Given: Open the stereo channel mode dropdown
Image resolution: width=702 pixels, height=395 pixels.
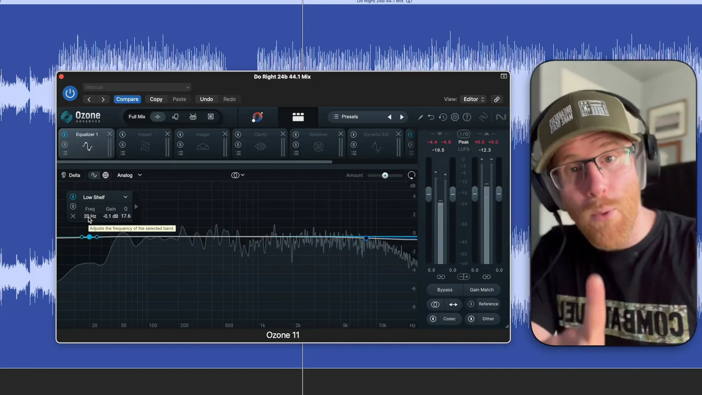Looking at the screenshot, I should coord(238,175).
